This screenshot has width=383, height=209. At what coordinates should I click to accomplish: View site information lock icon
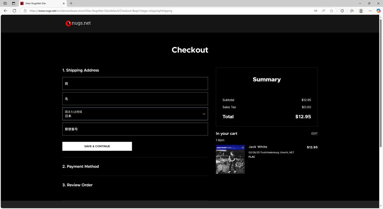[x=25, y=11]
